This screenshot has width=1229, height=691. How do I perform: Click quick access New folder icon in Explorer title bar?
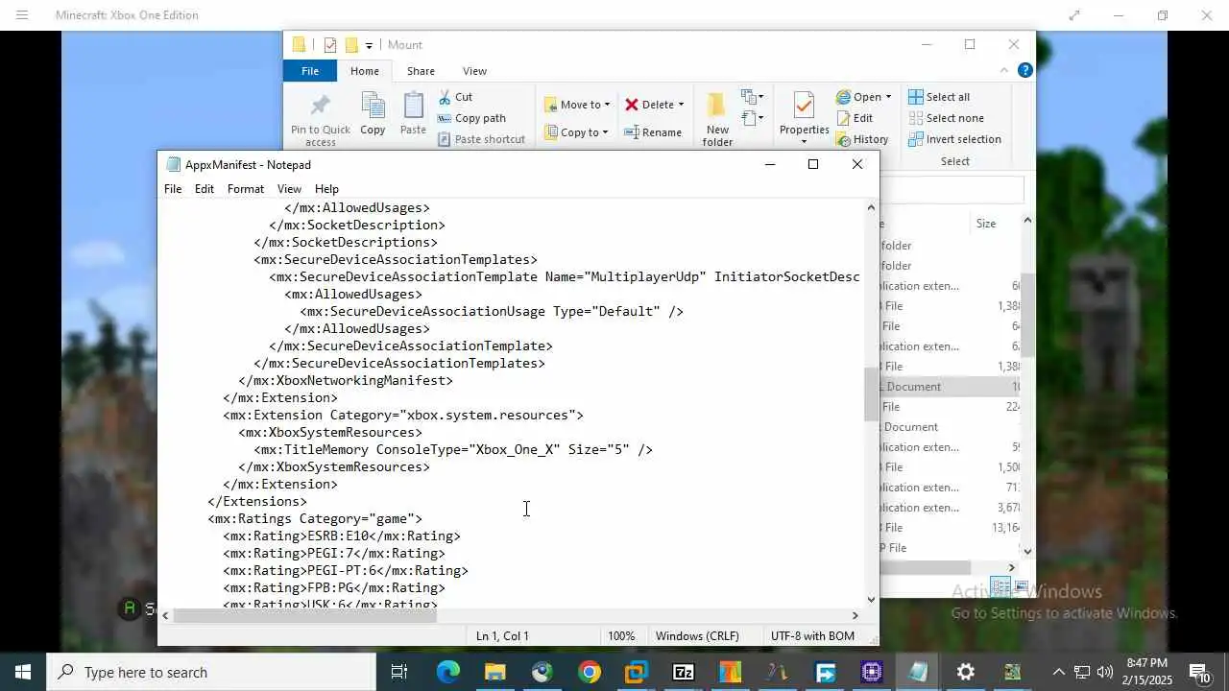coord(351,45)
